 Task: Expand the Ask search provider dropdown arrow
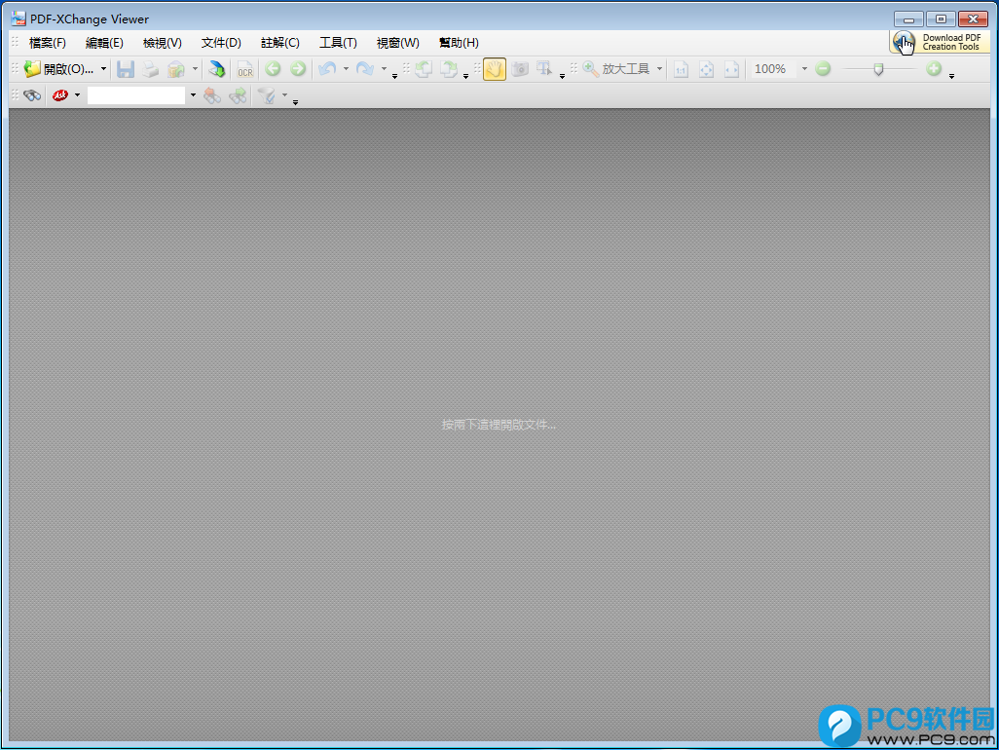point(77,95)
